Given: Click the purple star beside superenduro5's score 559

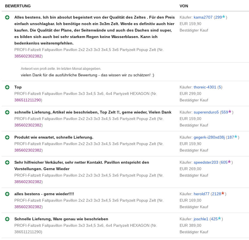Looking at the screenshot, I should (230, 112).
